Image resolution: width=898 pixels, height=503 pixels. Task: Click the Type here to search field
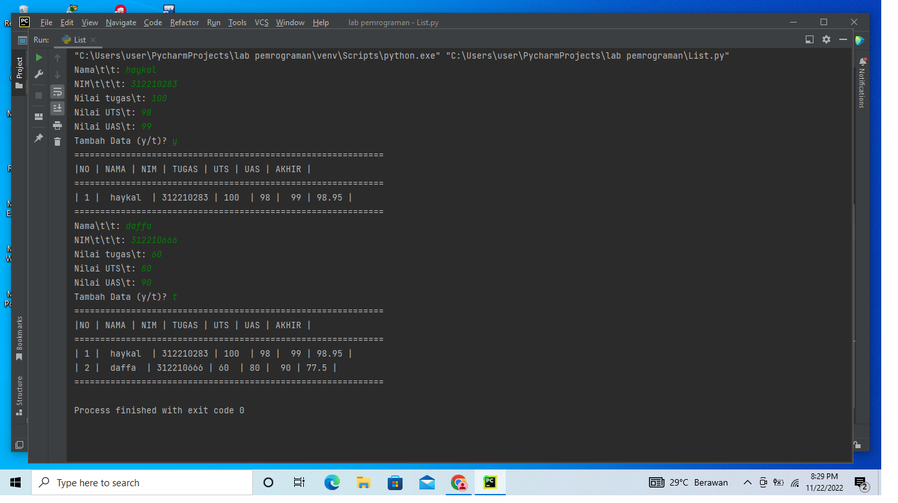[142, 482]
